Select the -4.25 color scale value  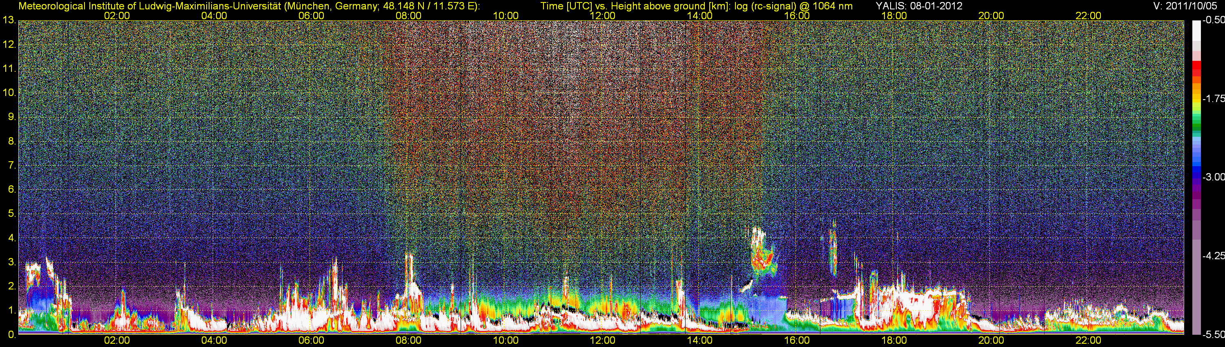pyautogui.click(x=1213, y=256)
